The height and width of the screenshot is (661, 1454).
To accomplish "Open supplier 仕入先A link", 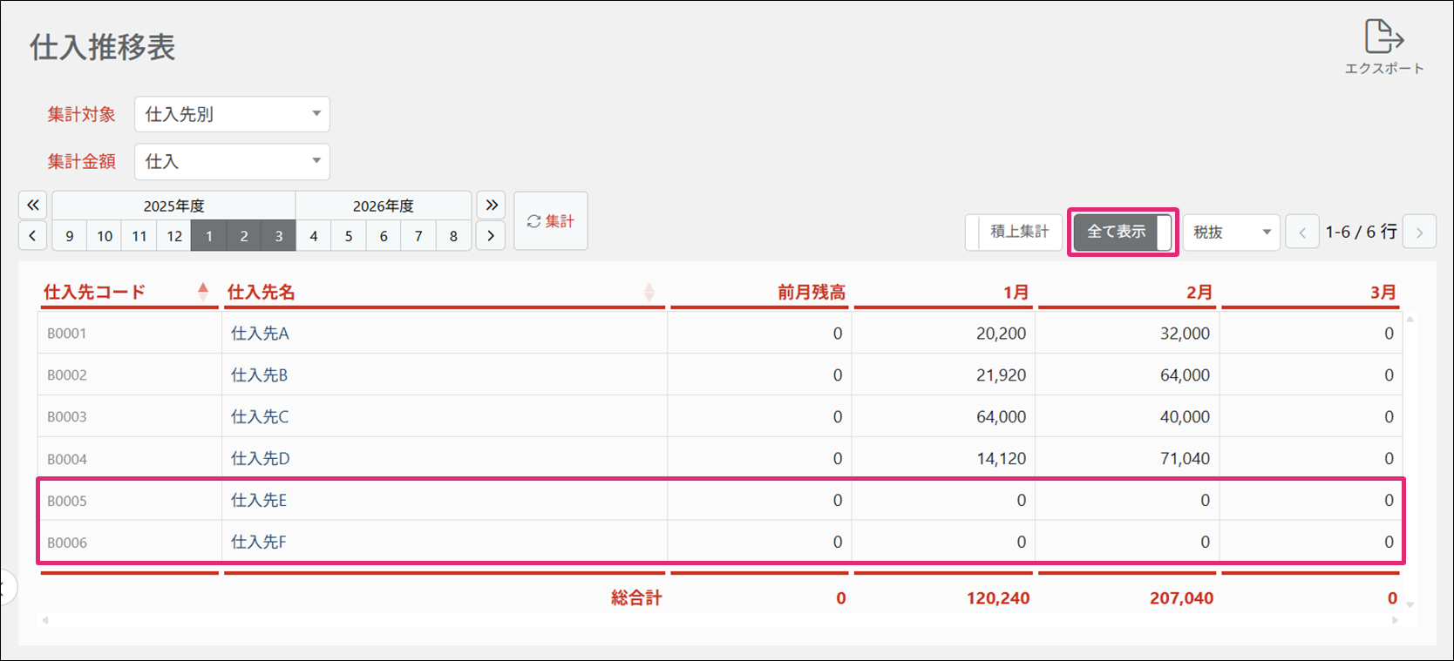I will pyautogui.click(x=260, y=334).
